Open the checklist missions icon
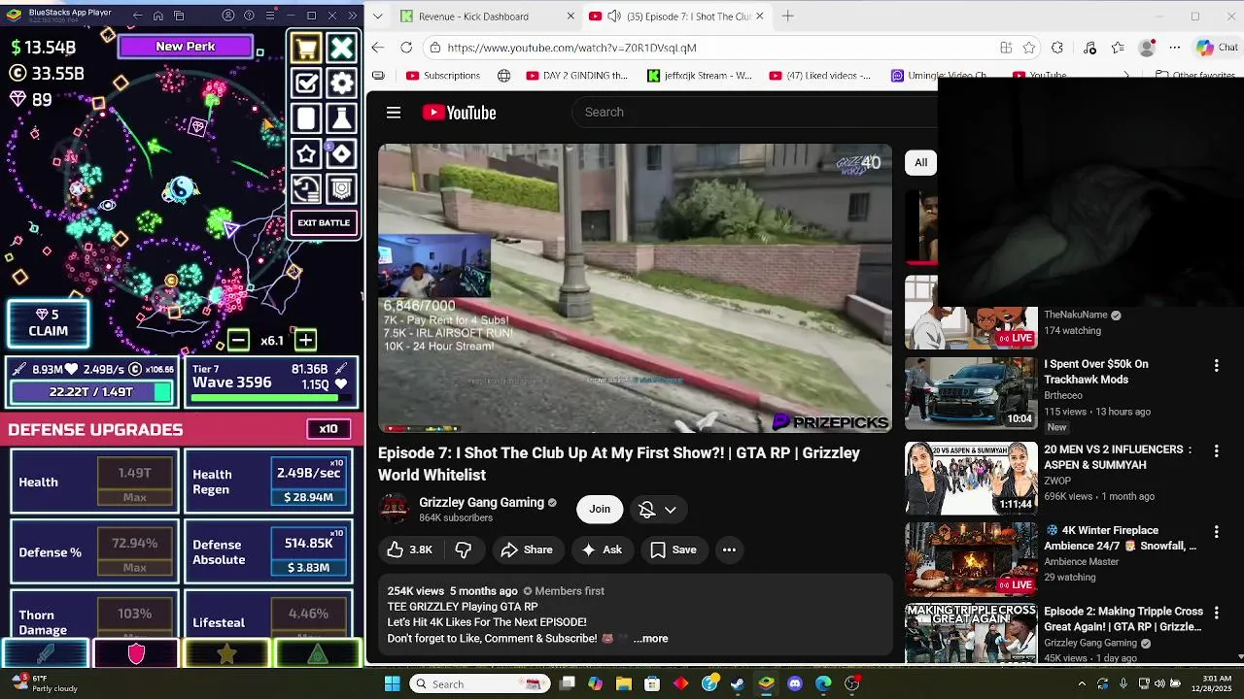The image size is (1244, 699). click(x=306, y=83)
